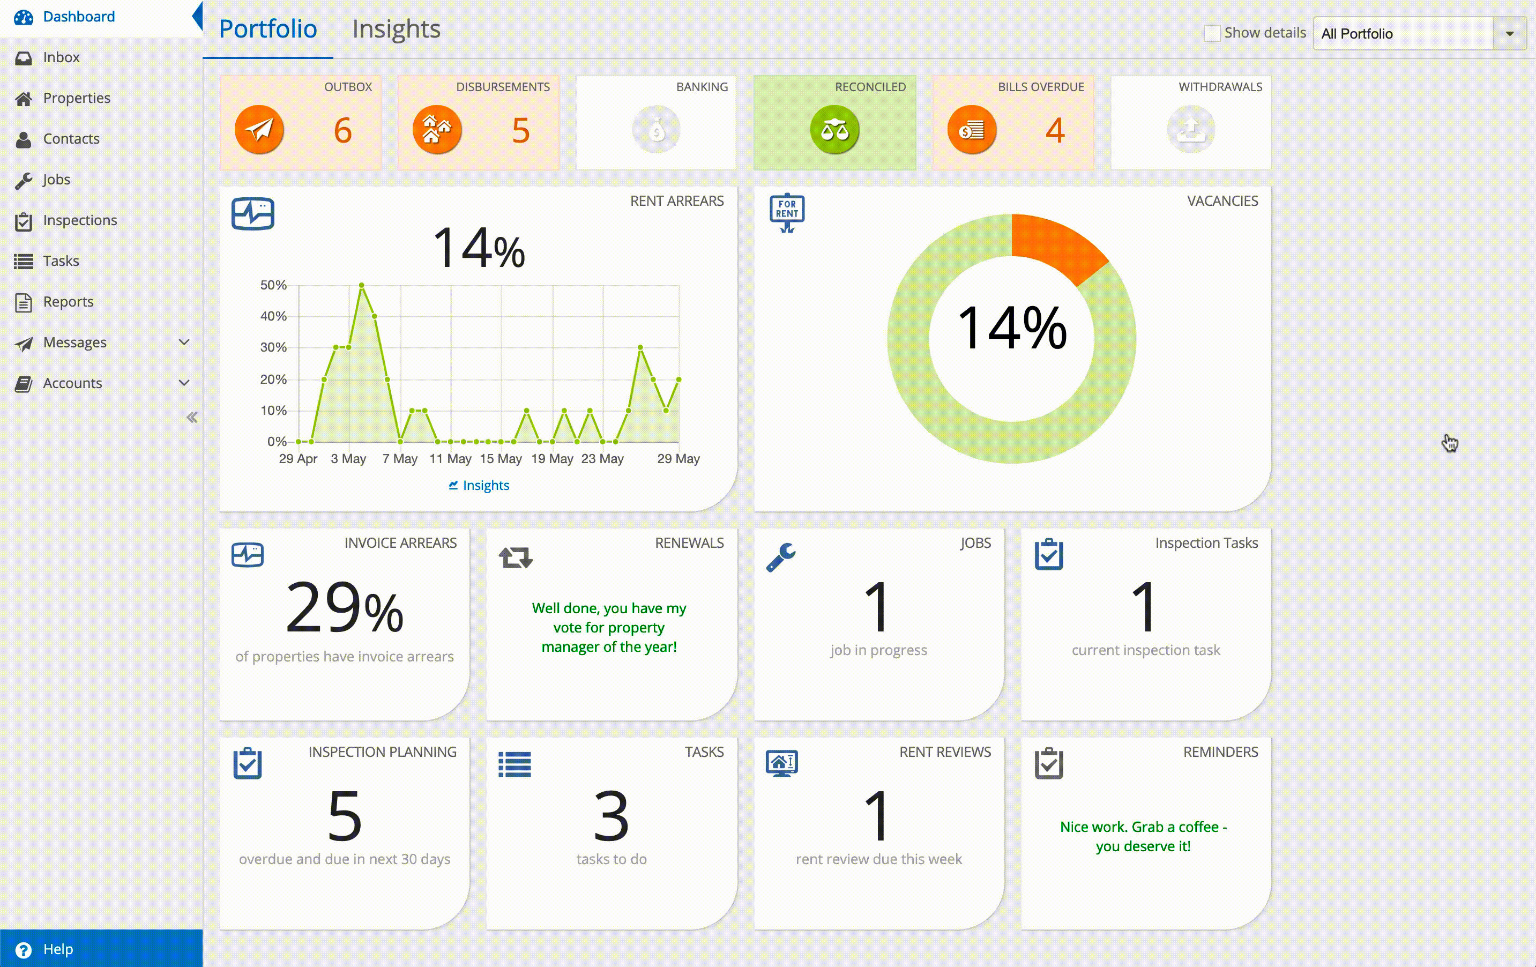This screenshot has height=967, width=1536.
Task: Switch to the Insights tab
Action: (396, 29)
